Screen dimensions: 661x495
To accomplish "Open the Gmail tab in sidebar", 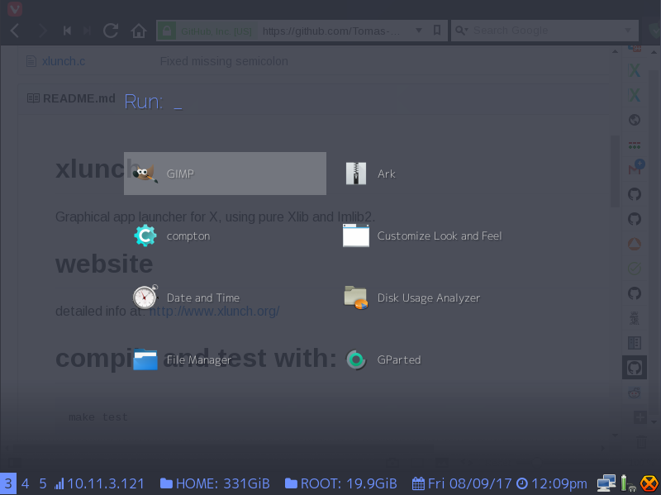I will tap(635, 169).
